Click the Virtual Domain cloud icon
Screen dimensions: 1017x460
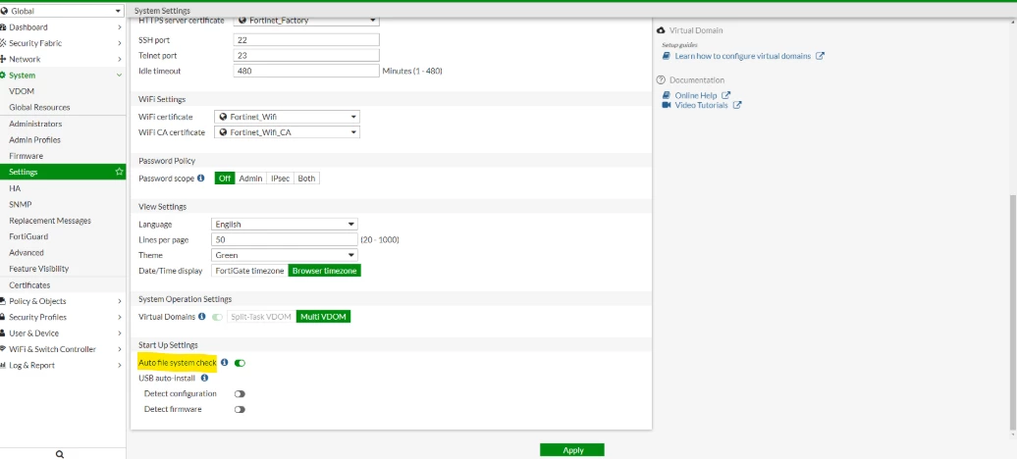click(x=661, y=30)
